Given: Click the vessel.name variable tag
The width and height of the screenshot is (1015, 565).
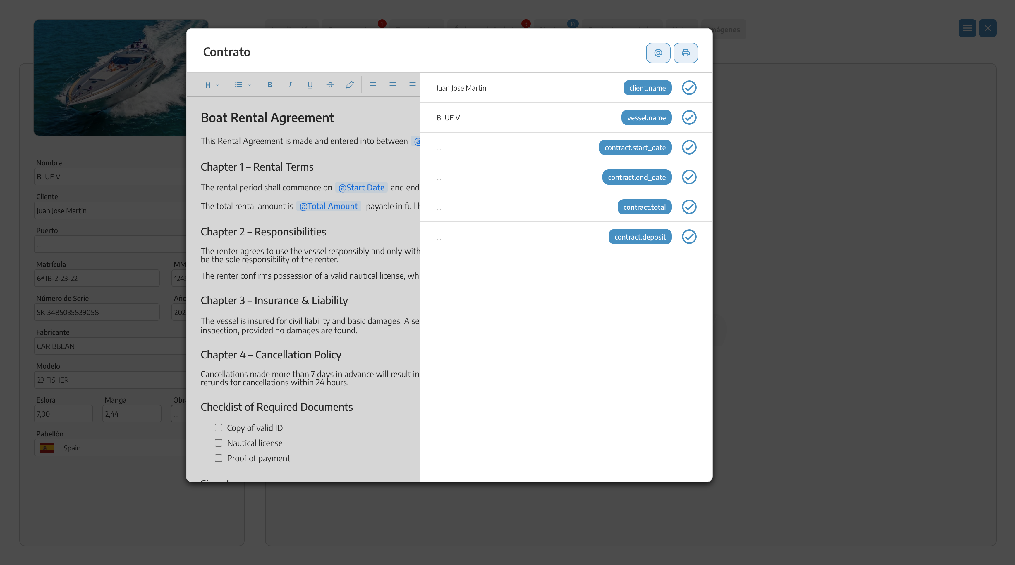Looking at the screenshot, I should [x=646, y=118].
